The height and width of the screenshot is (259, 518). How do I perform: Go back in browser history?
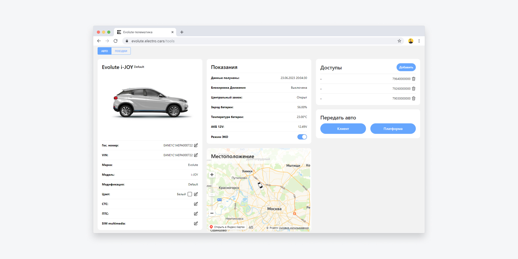click(x=99, y=41)
